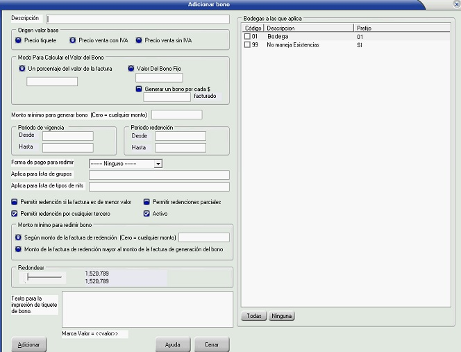The height and width of the screenshot is (352, 461).
Task: Check 'No maneja Existencias' row checkbox
Action: (247, 44)
